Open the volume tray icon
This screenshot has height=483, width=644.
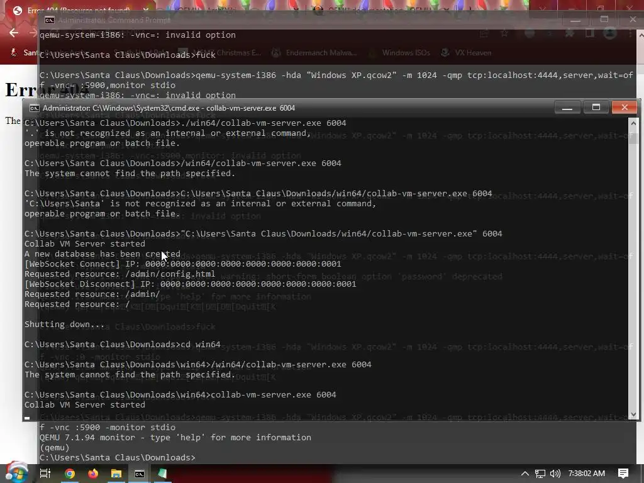[555, 474]
